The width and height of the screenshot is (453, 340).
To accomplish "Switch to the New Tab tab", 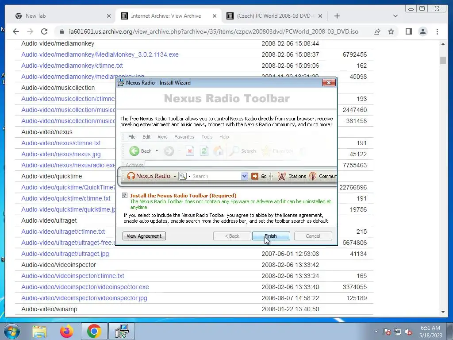I will tap(62, 16).
